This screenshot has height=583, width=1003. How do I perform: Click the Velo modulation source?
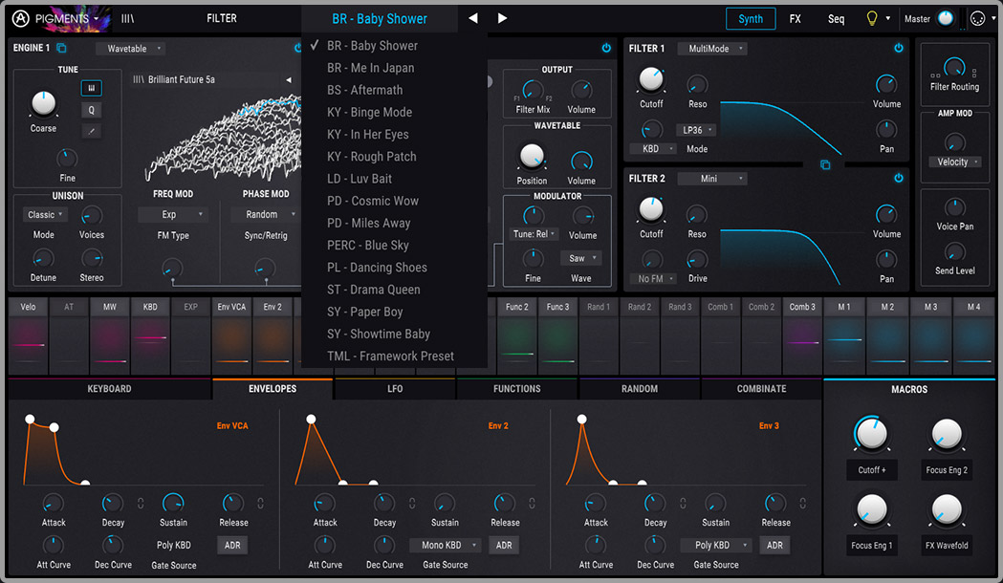28,335
